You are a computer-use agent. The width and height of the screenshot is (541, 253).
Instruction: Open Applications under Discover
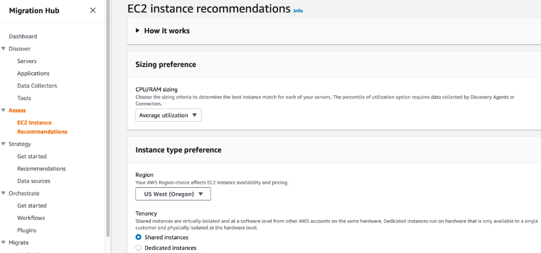click(x=34, y=73)
